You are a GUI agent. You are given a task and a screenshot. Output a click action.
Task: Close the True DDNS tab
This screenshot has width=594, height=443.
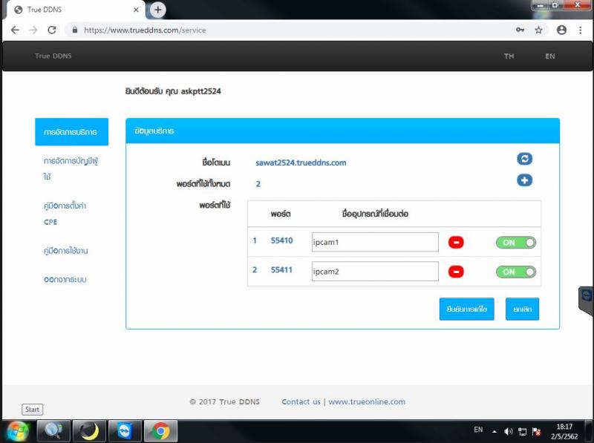(136, 10)
